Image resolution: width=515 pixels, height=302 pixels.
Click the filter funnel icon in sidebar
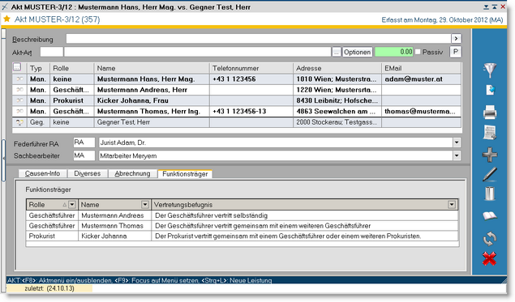(x=490, y=70)
